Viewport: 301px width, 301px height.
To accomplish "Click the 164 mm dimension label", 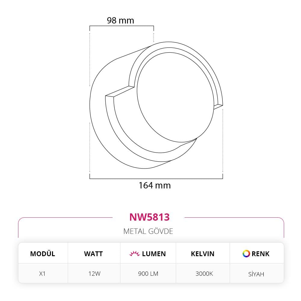I will tap(154, 185).
